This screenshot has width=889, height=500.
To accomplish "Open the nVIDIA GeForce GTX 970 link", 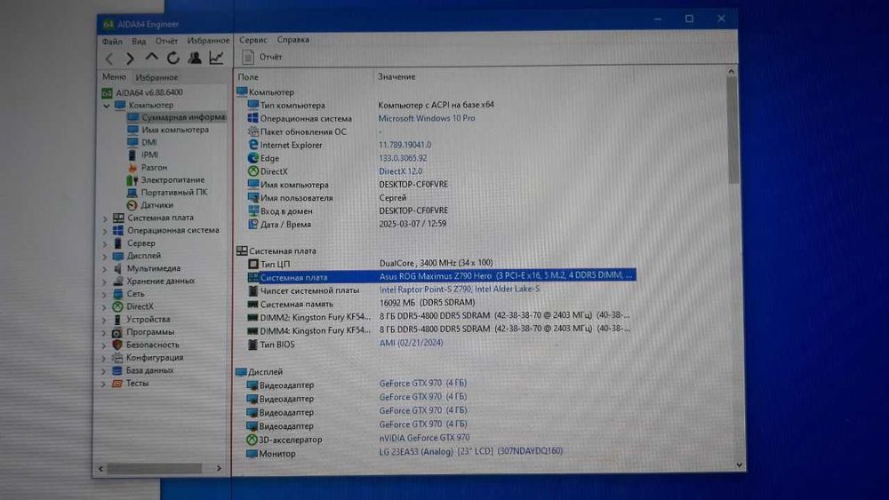I will tap(424, 437).
